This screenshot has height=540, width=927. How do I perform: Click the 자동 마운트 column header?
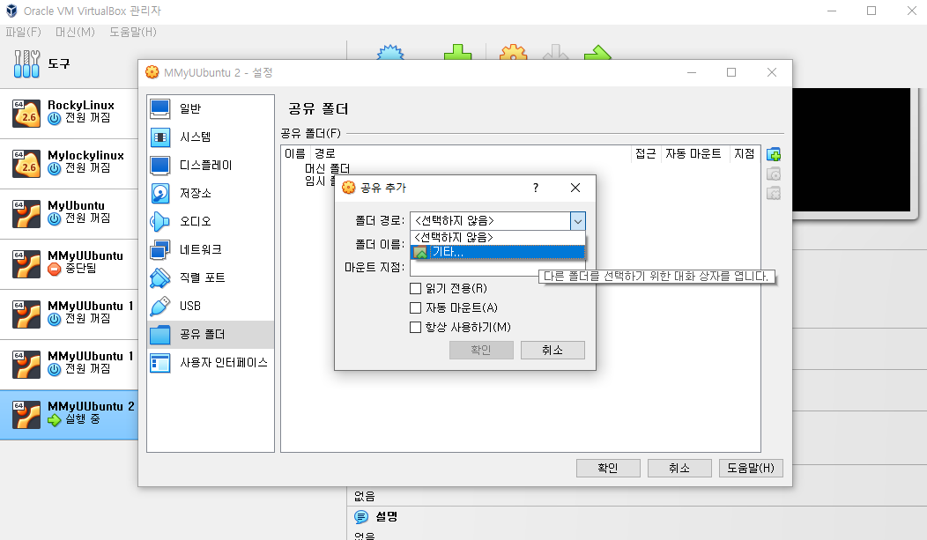click(693, 153)
